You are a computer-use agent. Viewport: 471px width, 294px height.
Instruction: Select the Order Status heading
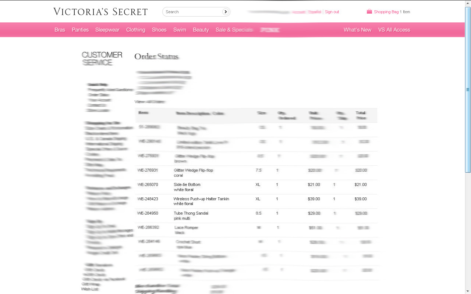click(156, 56)
